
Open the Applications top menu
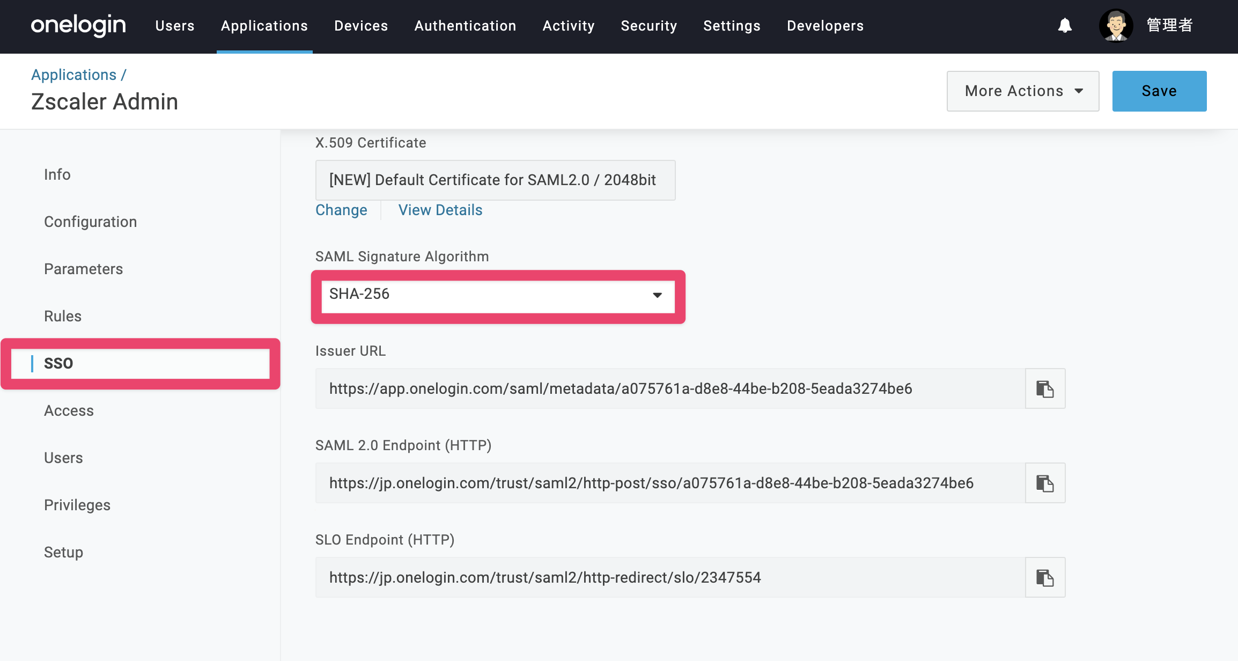click(x=264, y=26)
